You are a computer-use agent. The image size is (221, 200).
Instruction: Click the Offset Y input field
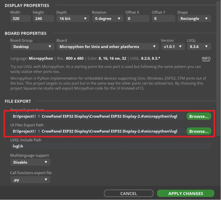[x=163, y=19]
